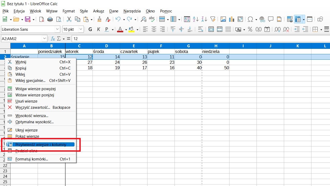Run spelling check with the abc icon
The width and height of the screenshot is (330, 186).
tap(152, 19)
